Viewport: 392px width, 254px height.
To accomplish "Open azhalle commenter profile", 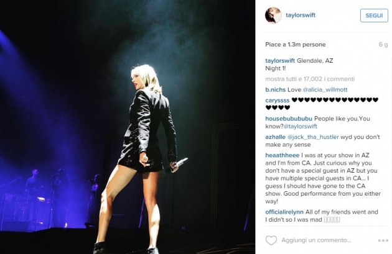I will click(x=275, y=137).
